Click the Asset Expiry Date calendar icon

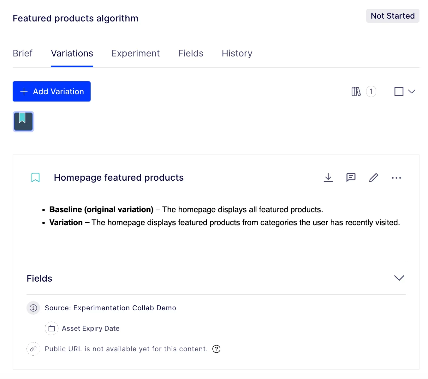pyautogui.click(x=51, y=328)
